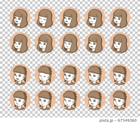
Task: Choose the long-haired girl with open eyes and closed-mouth smile
Action: click(x=45, y=43)
